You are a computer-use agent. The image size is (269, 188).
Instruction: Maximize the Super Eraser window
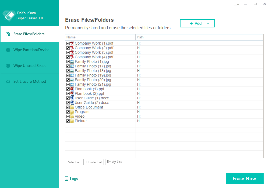click(x=255, y=4)
